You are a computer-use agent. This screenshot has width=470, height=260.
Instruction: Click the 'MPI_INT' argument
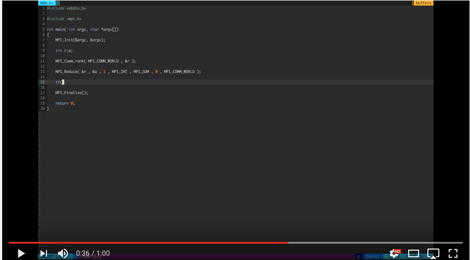pyautogui.click(x=119, y=72)
